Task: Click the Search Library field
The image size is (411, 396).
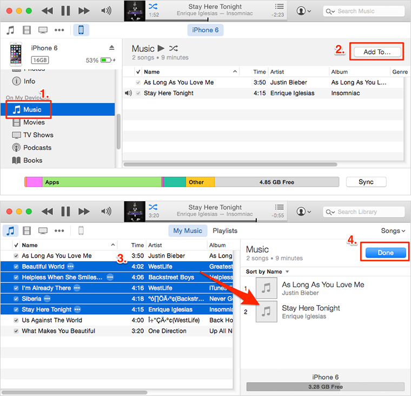Action: 364,212
